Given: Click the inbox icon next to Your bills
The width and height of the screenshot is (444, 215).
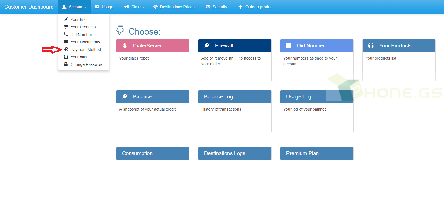Looking at the screenshot, I should 66,57.
